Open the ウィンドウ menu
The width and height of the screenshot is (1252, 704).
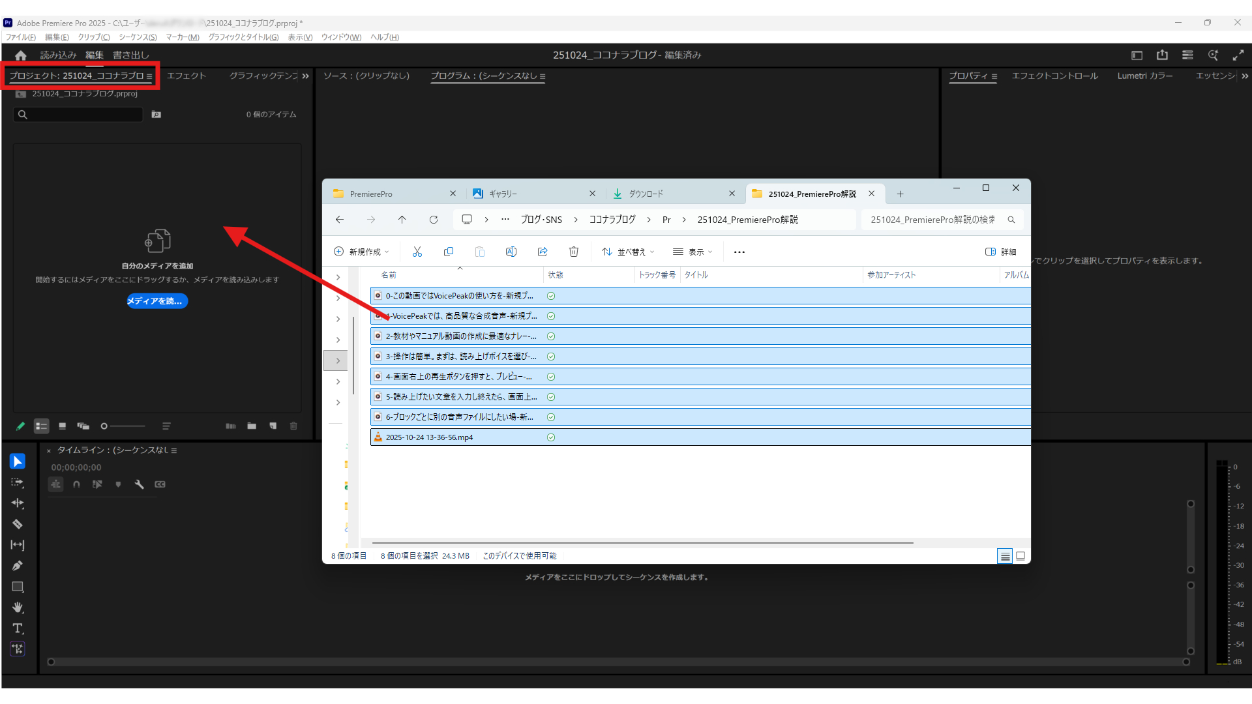(x=341, y=37)
